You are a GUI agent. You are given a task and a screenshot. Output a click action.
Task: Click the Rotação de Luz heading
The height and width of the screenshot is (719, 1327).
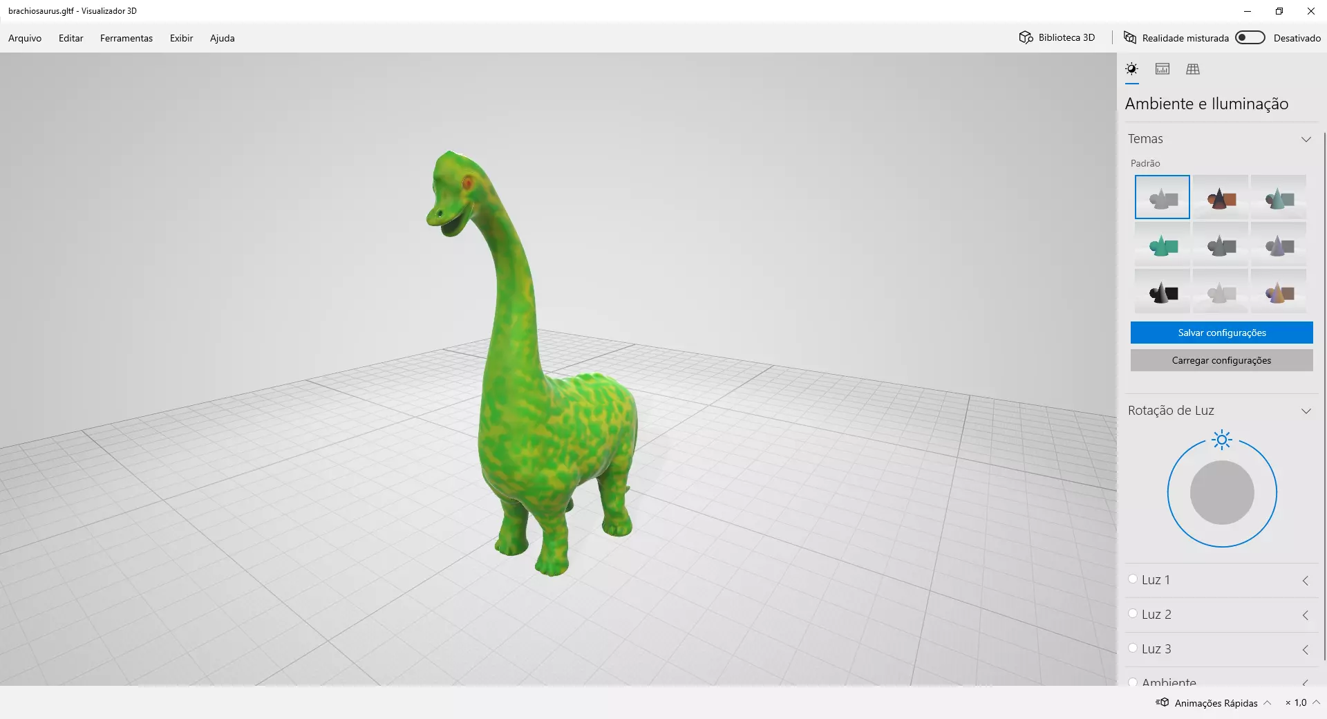1171,411
